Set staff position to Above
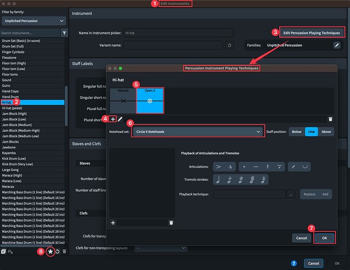 click(x=326, y=132)
